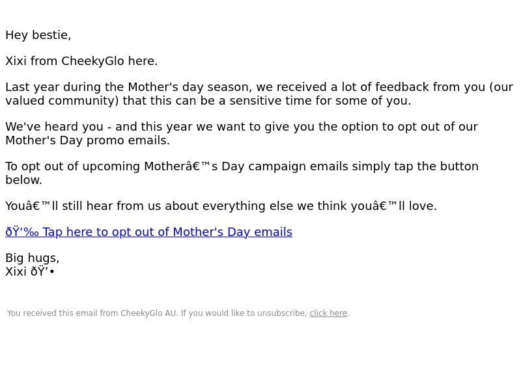Image resolution: width=521 pixels, height=390 pixels.
Task: Click the 'If you would like to unsubscribe' text
Action: click(x=244, y=313)
